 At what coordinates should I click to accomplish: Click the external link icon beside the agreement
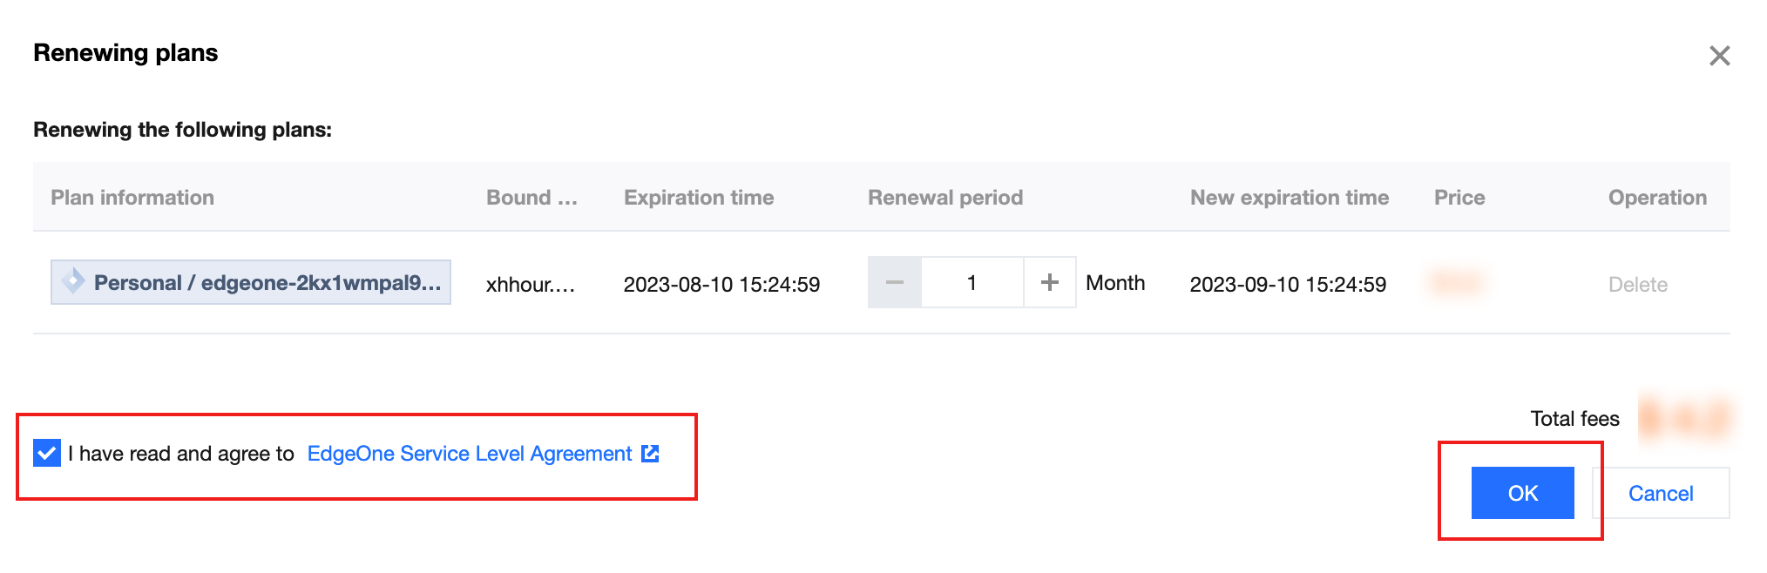(650, 454)
